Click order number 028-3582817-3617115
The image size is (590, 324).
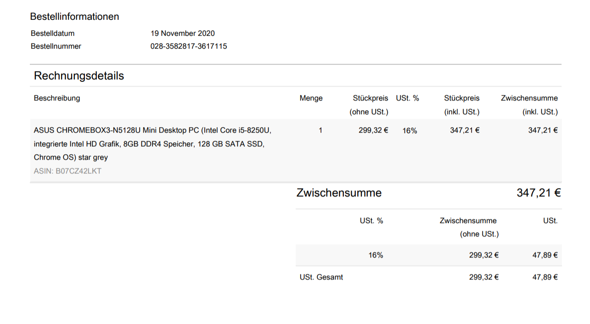click(x=189, y=46)
